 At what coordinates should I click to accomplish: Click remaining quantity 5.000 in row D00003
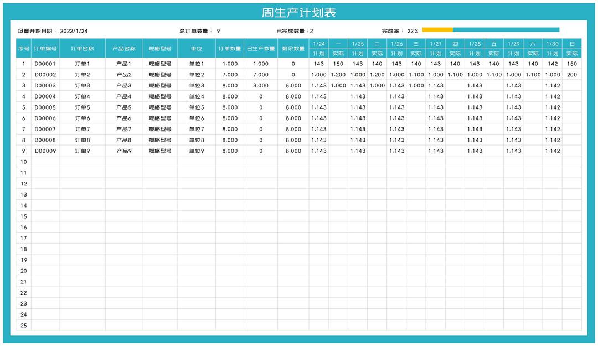click(293, 85)
